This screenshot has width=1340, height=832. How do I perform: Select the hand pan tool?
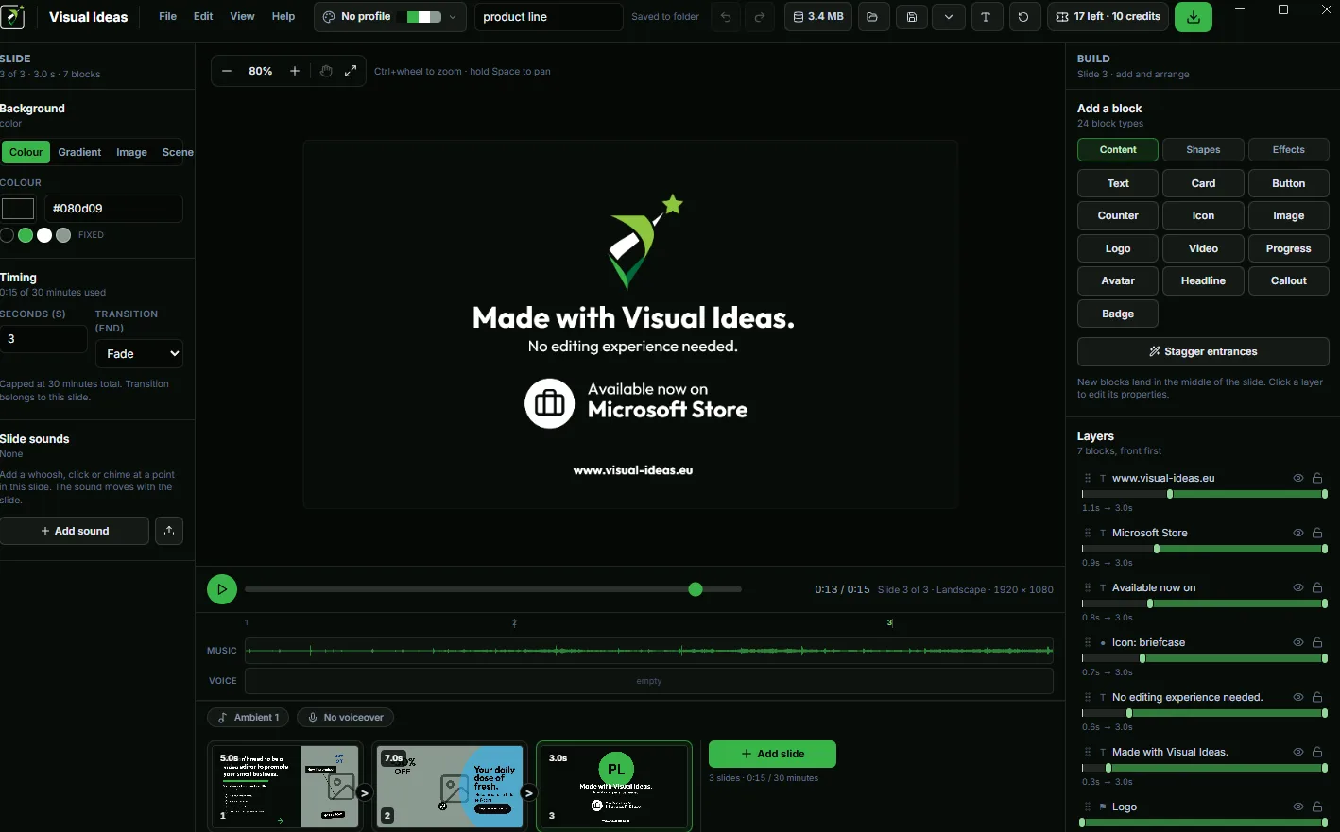[326, 71]
